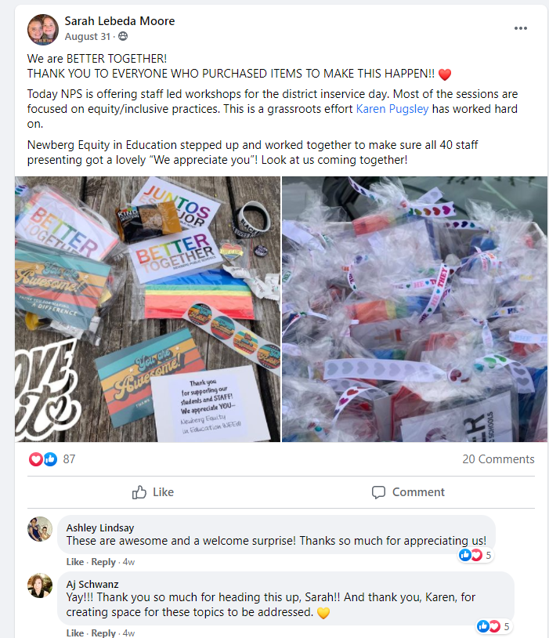Viewport: 549px width, 638px height.
Task: Reply to Ashley Lindsay's comment
Action: (x=103, y=562)
